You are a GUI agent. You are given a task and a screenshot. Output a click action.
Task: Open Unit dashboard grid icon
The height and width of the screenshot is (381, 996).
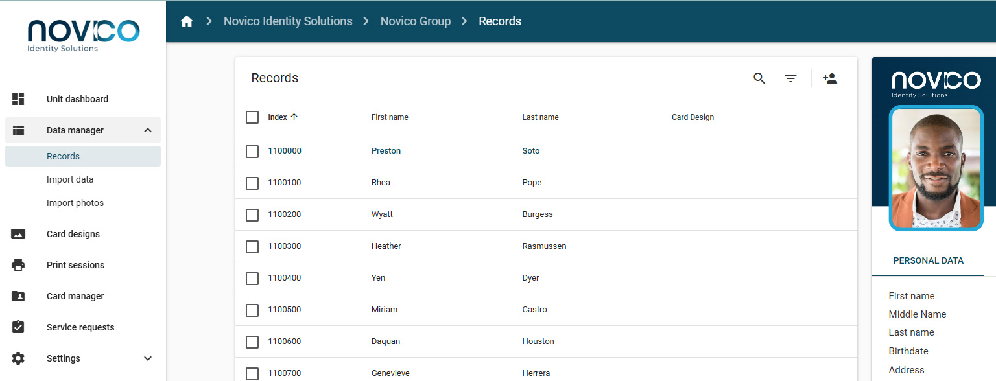[x=18, y=99]
